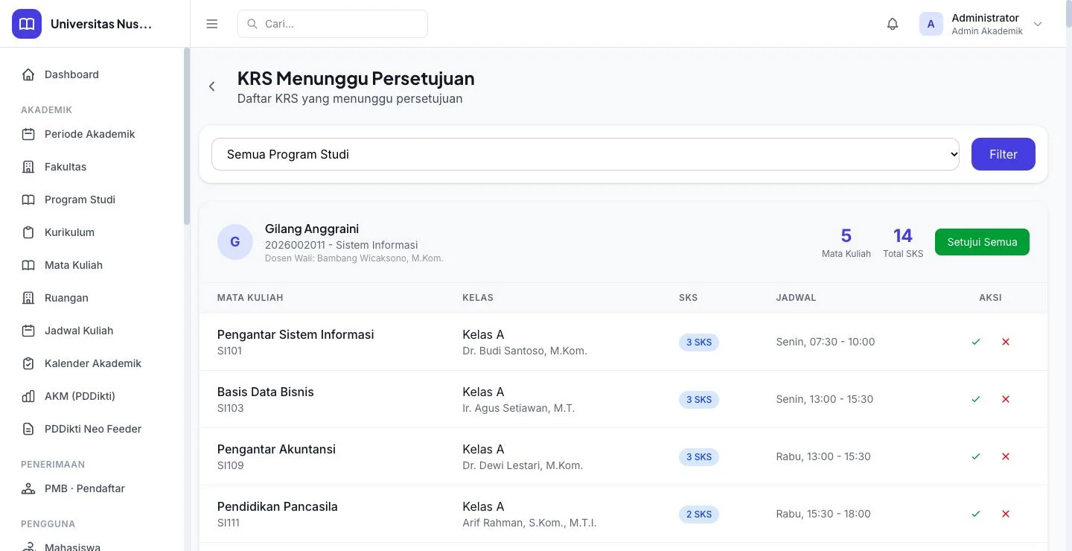Approve Pengantar Akuntansi with the check icon
1072x551 pixels.
[976, 456]
